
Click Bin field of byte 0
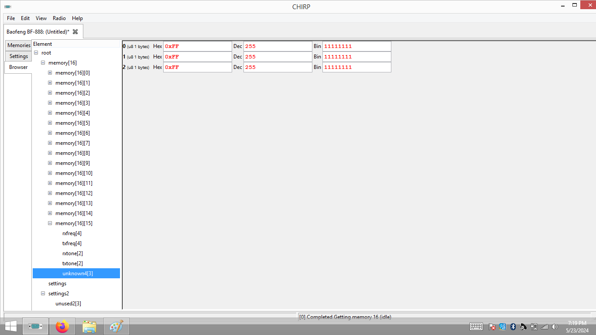point(356,46)
